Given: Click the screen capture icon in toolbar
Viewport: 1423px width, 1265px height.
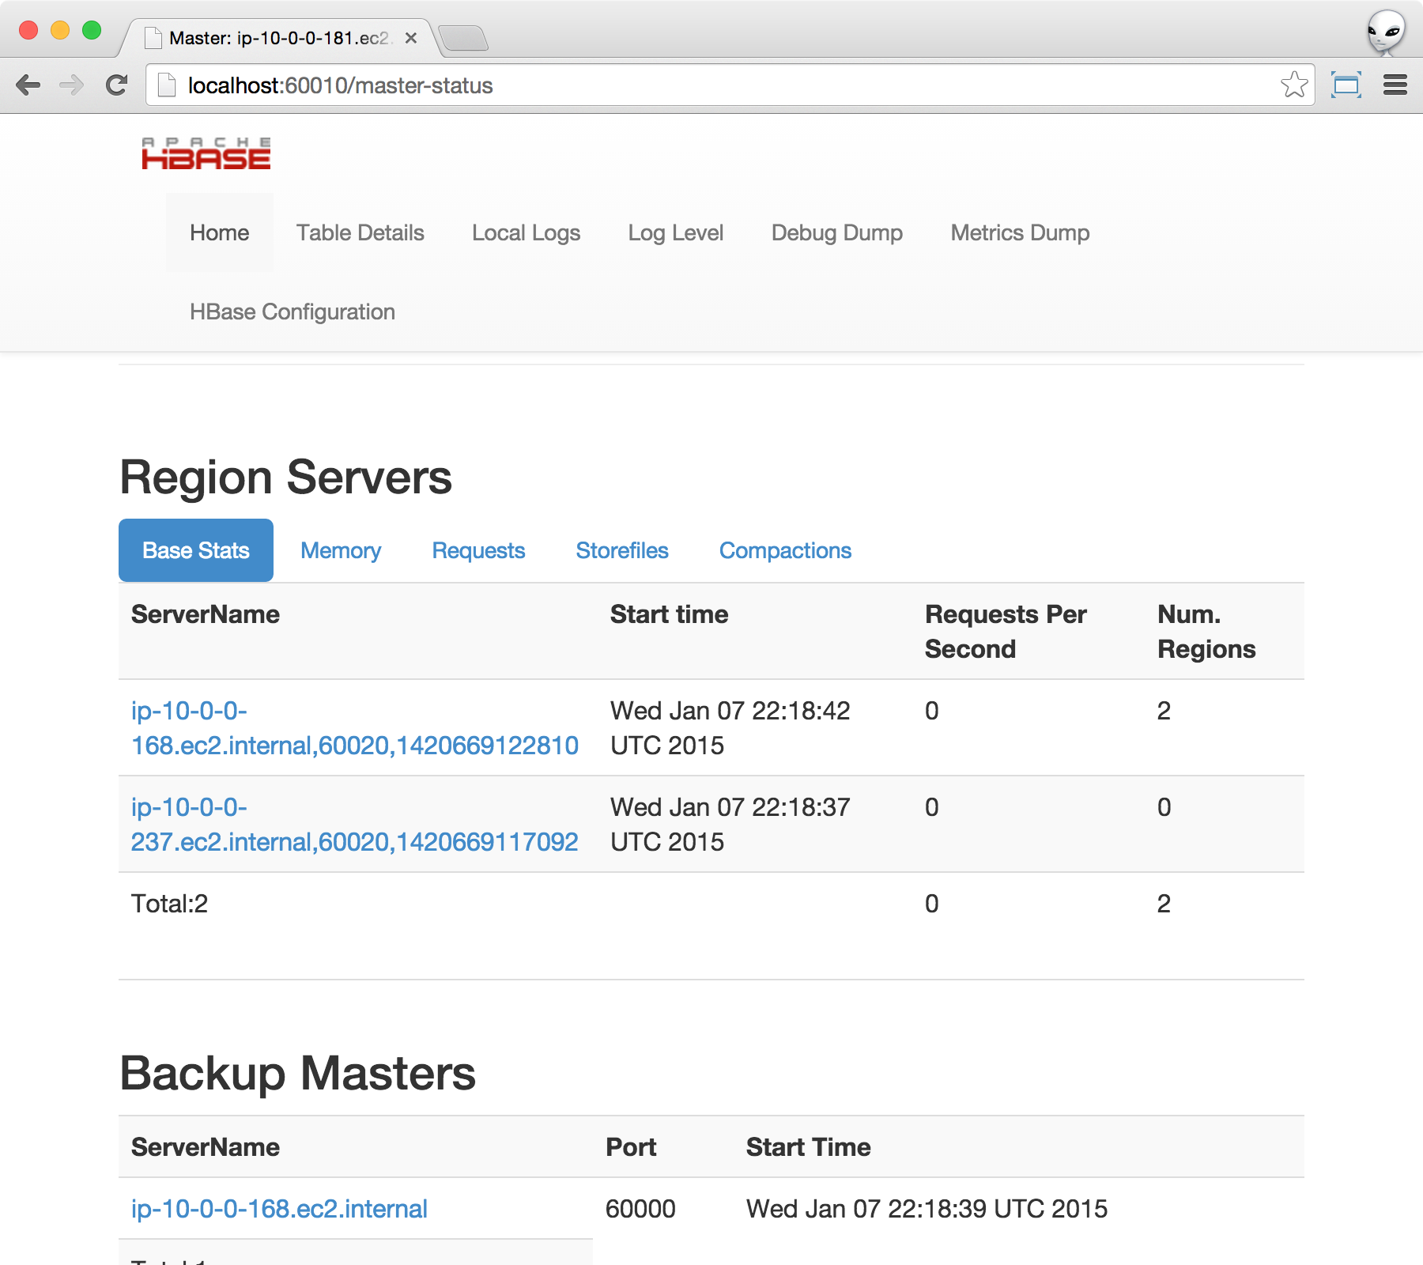Looking at the screenshot, I should [x=1346, y=85].
